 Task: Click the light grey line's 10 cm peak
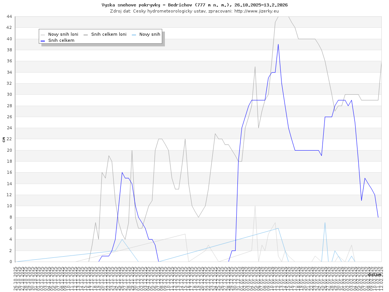(x=255, y=206)
